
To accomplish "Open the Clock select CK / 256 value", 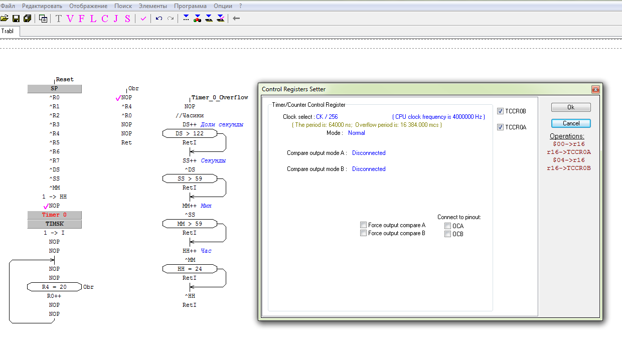I will coord(327,117).
